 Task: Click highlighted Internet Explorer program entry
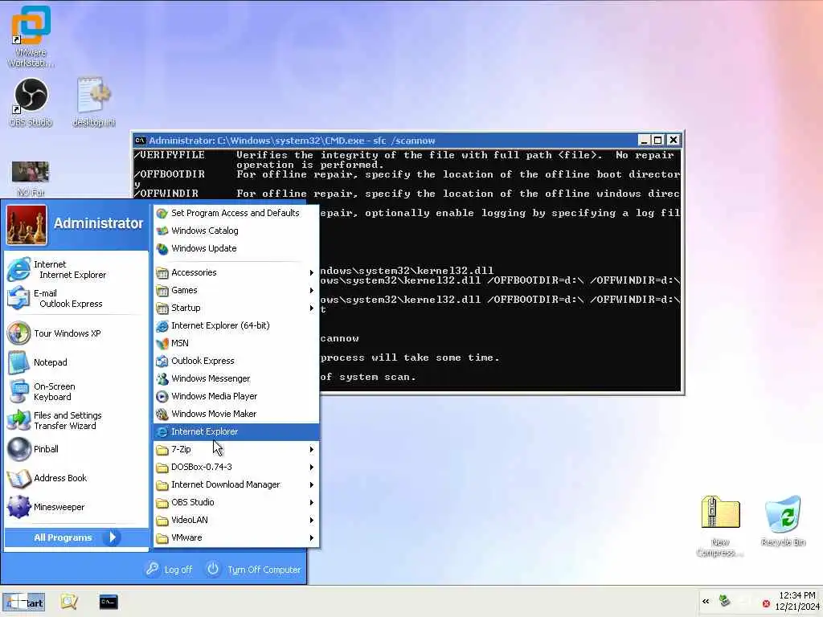(x=235, y=431)
